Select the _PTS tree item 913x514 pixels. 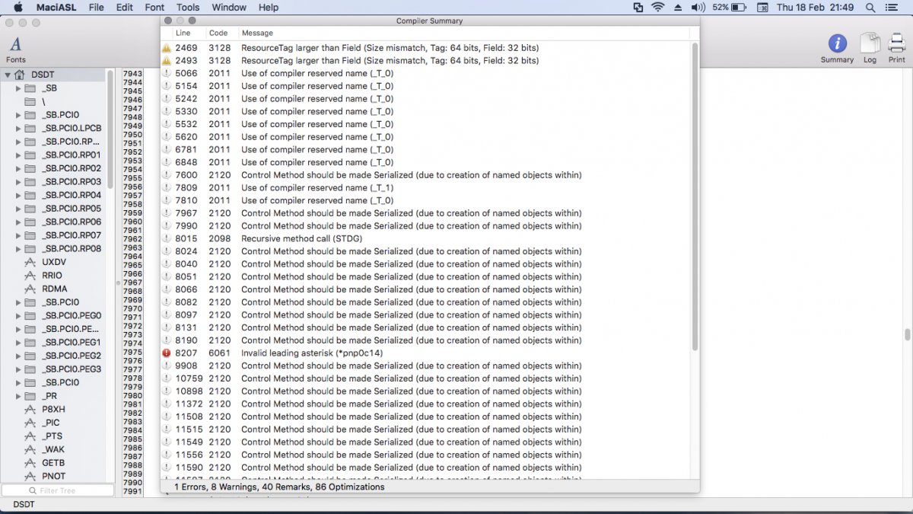tap(52, 436)
